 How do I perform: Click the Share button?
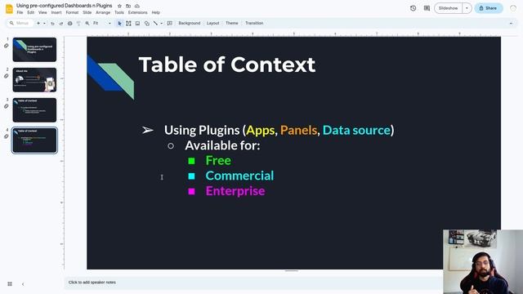(x=489, y=8)
